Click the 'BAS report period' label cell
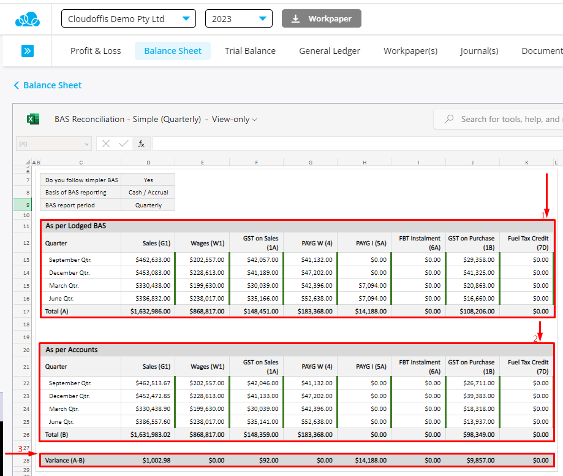563x476 pixels. (x=81, y=205)
